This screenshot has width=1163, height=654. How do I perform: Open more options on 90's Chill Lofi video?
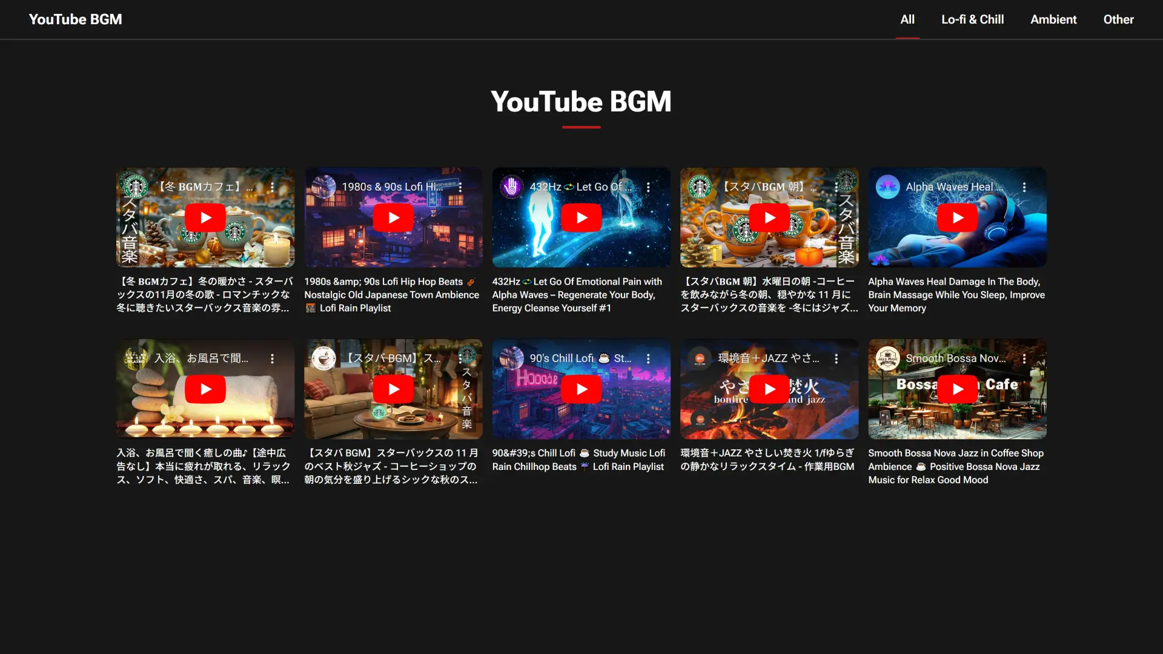[x=648, y=358]
